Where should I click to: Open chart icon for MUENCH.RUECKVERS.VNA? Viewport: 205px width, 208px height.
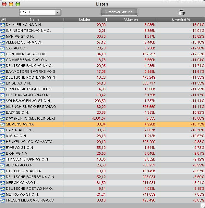[x=3, y=107]
